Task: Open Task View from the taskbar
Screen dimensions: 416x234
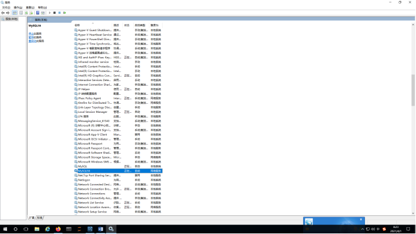Action: [26, 229]
